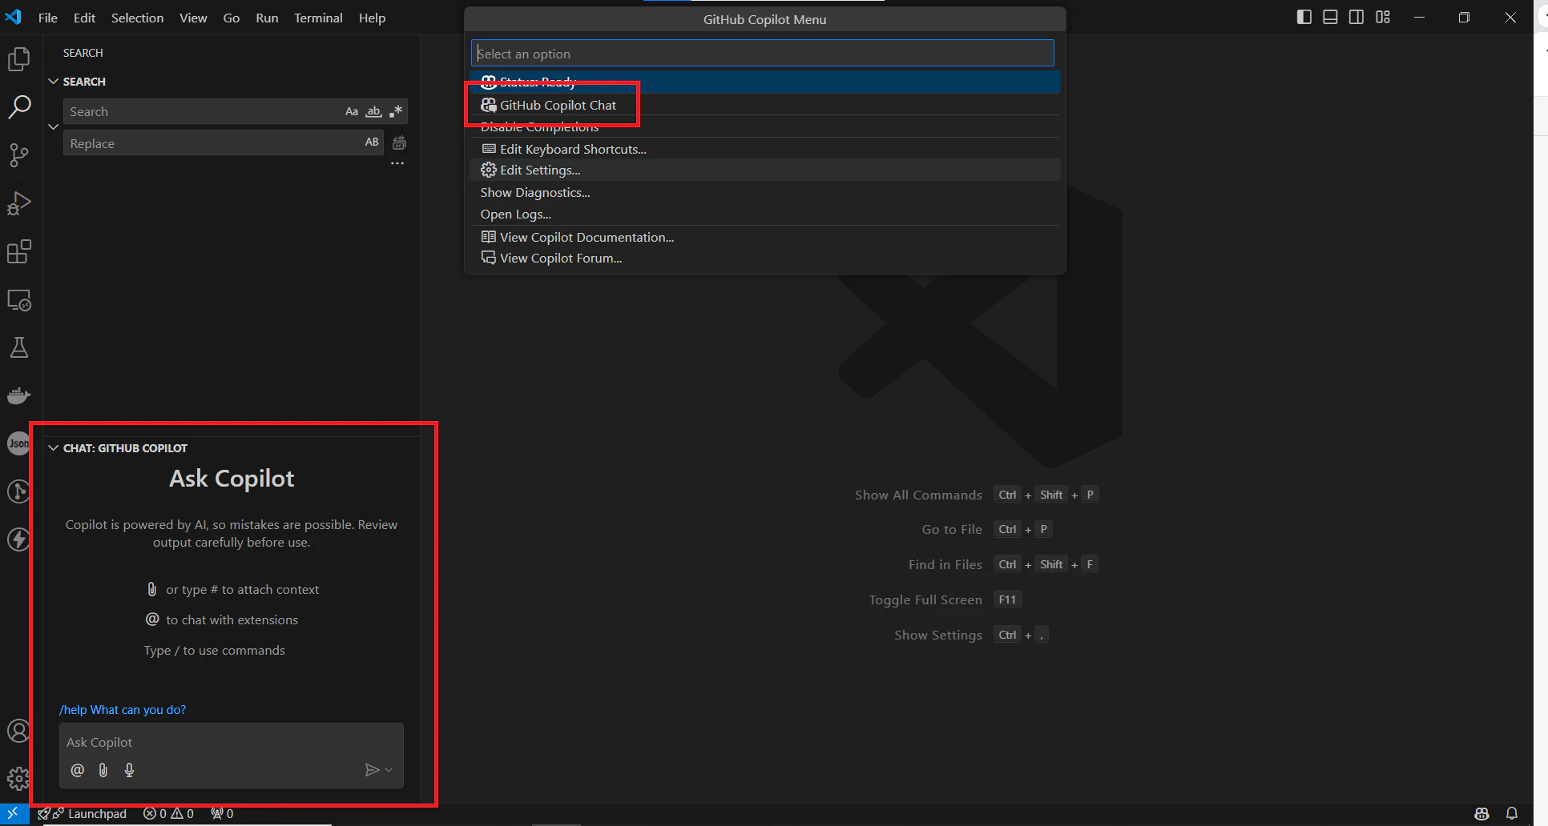Open the Run and Debug view
This screenshot has width=1548, height=826.
[19, 203]
